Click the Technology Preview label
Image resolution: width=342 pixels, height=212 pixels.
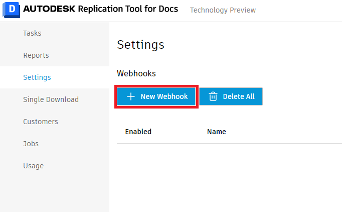(x=223, y=10)
